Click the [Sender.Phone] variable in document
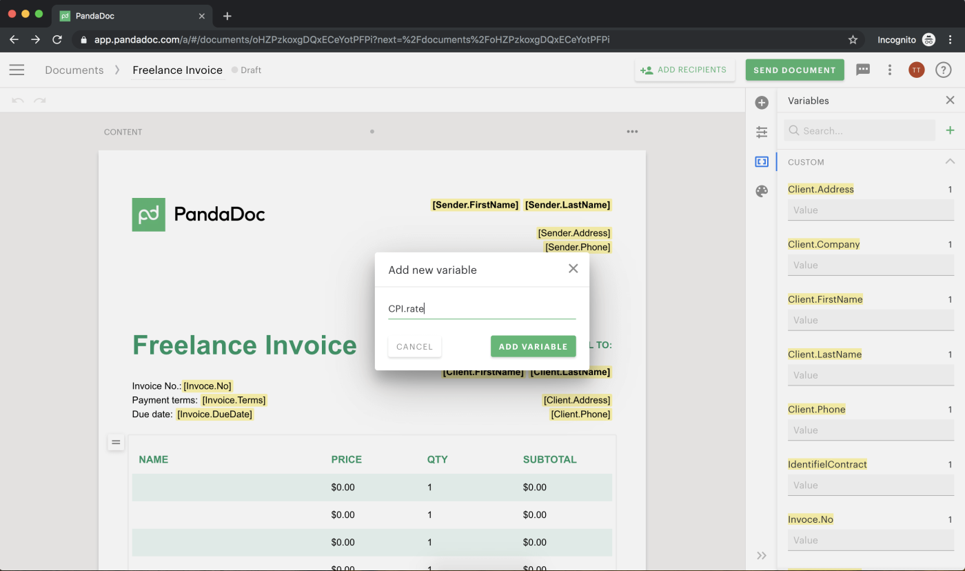Viewport: 965px width, 571px height. pyautogui.click(x=578, y=247)
